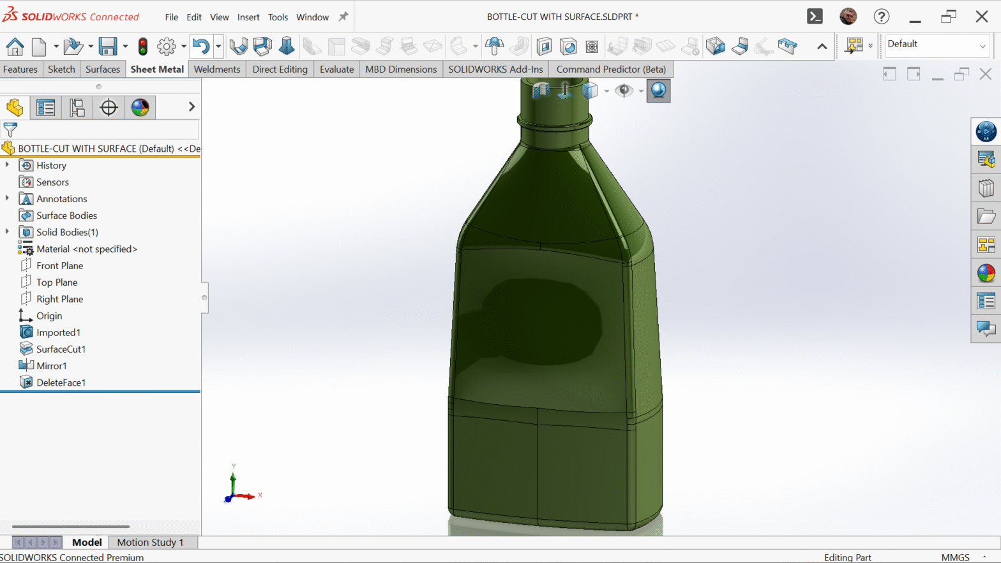Image resolution: width=1001 pixels, height=563 pixels.
Task: Create a new document with the New icon
Action: pos(39,47)
